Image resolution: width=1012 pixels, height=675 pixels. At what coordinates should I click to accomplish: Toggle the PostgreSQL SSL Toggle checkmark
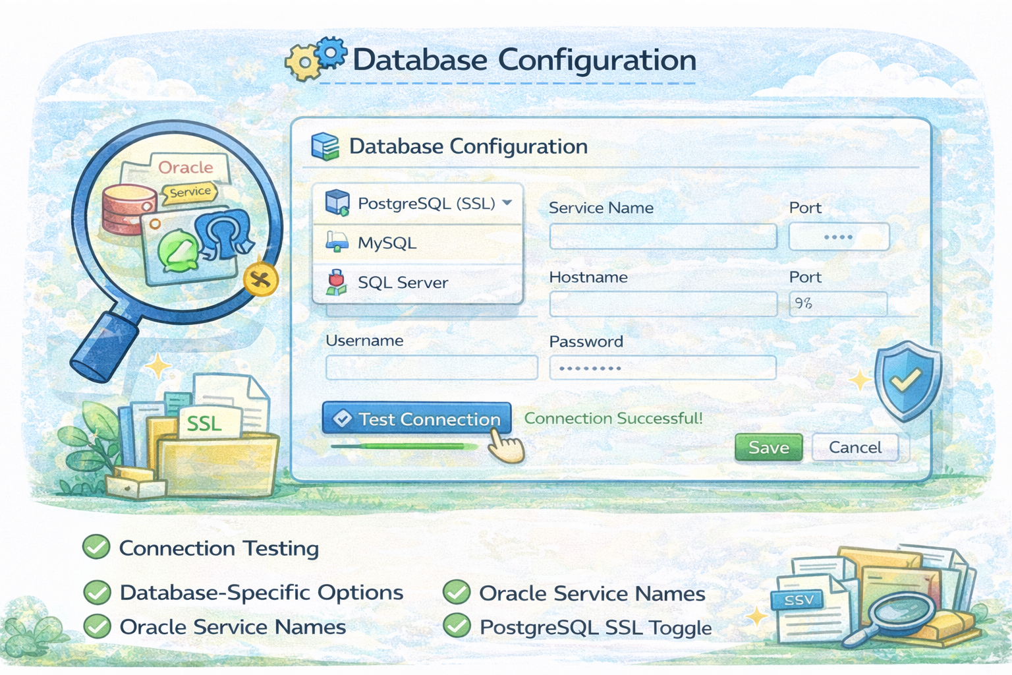pos(457,626)
